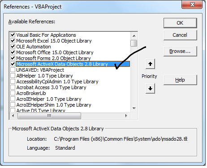Viewport: 207px width, 168px height.
Task: Click the 'Available References:' label
Action: tap(32, 22)
